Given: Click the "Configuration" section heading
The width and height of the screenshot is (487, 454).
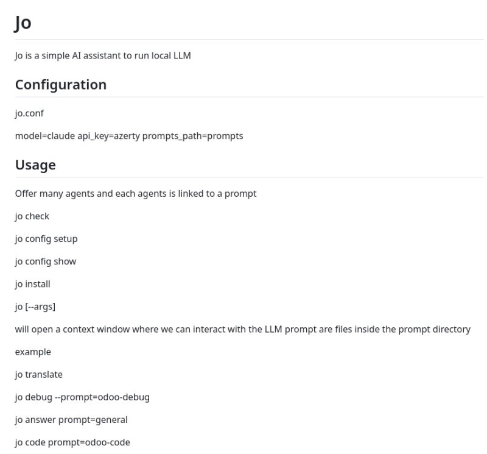Looking at the screenshot, I should click(x=61, y=85).
